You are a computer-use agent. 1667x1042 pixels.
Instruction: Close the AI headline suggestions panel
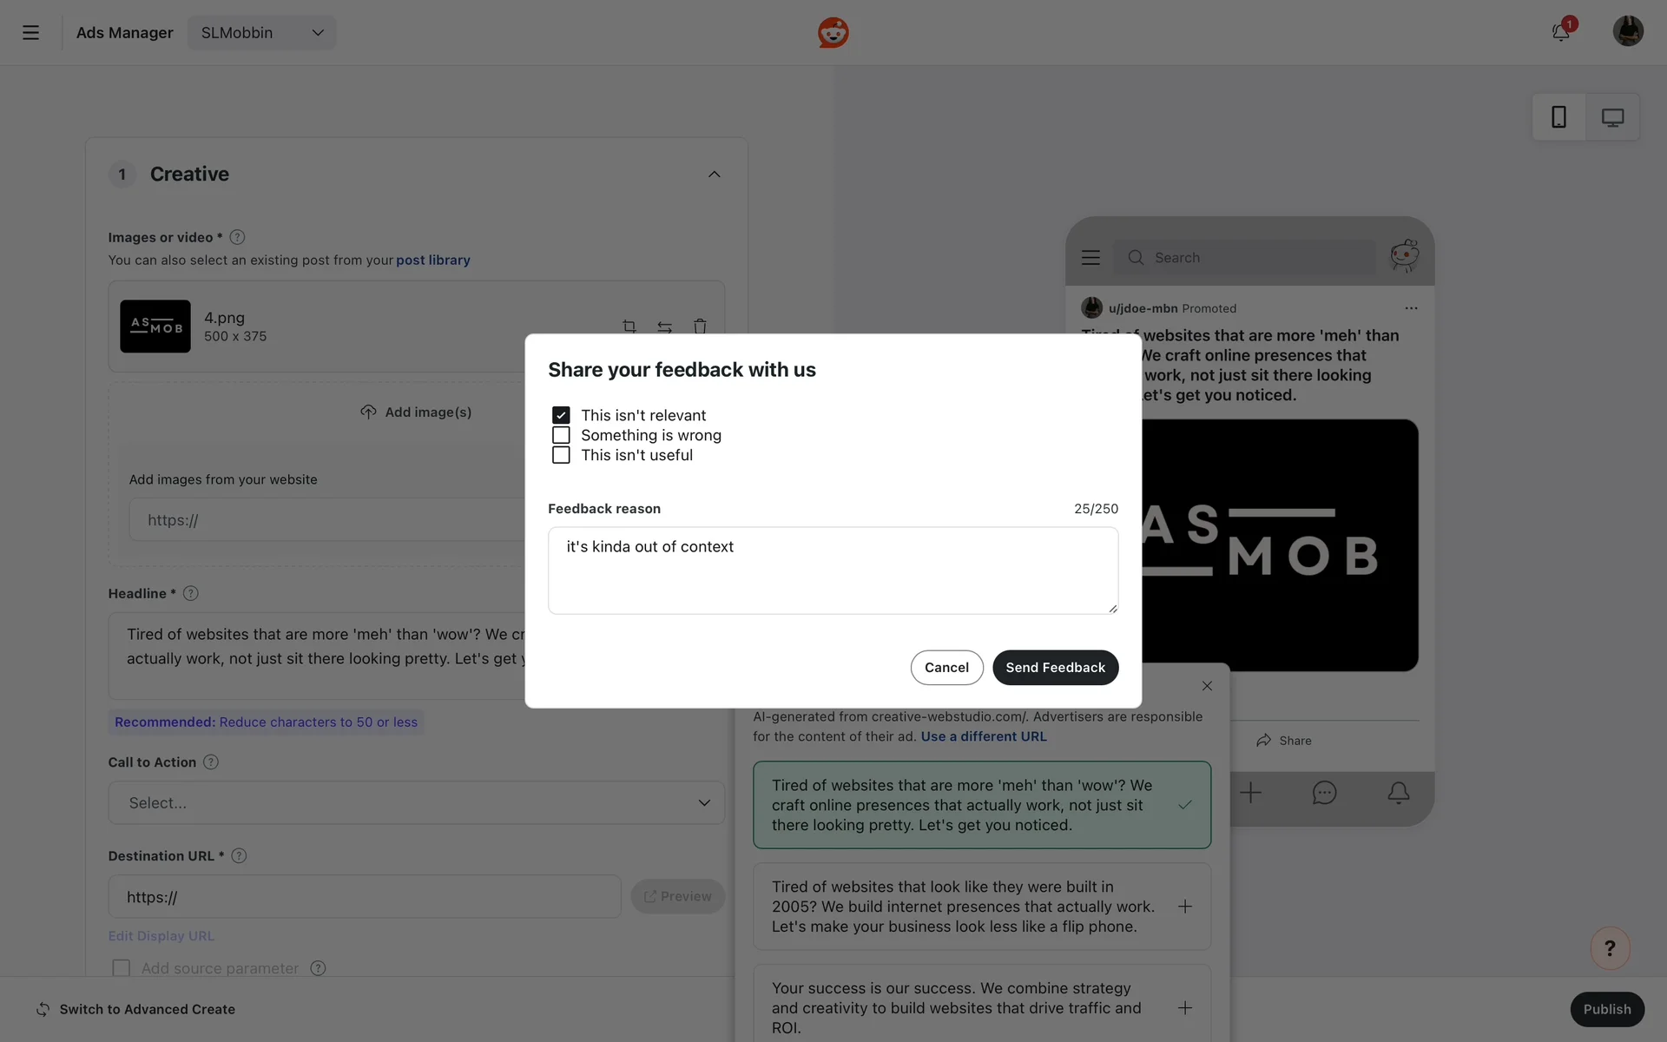[x=1207, y=686]
